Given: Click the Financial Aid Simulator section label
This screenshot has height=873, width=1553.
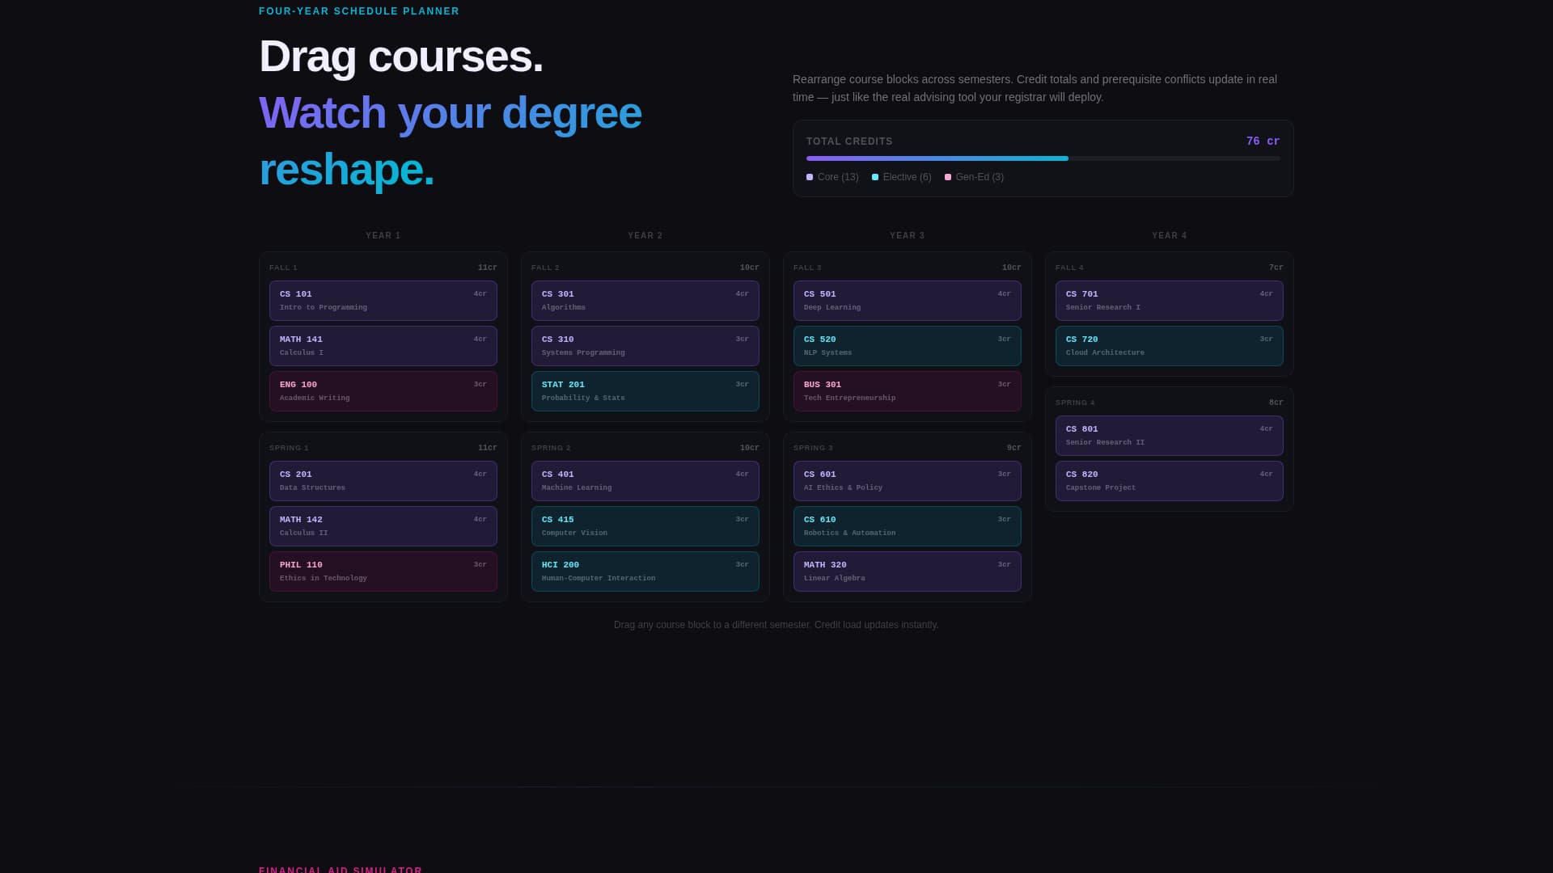Looking at the screenshot, I should (x=341, y=870).
